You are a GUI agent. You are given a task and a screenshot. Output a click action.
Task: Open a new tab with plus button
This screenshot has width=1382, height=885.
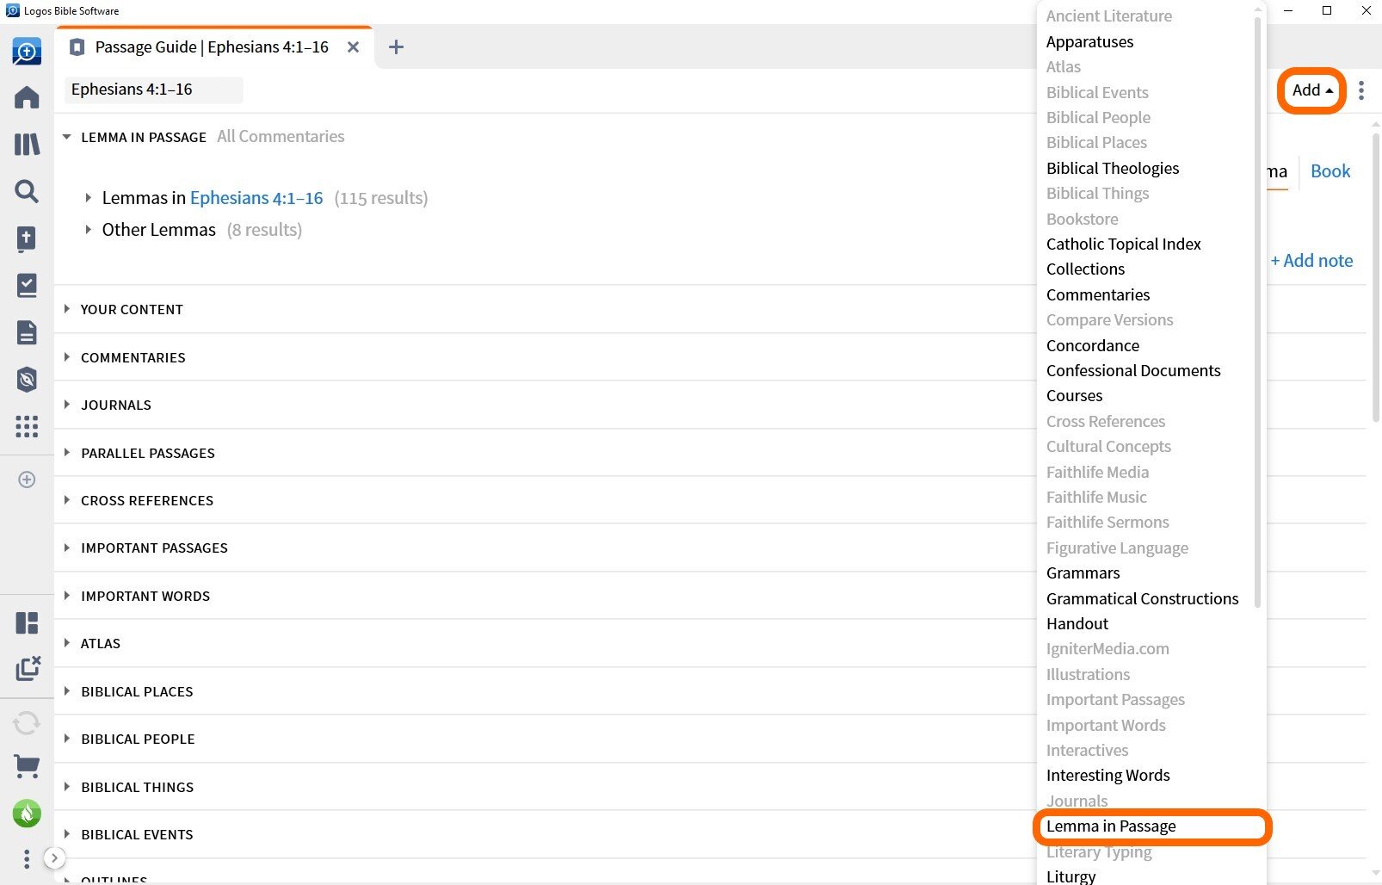tap(396, 47)
